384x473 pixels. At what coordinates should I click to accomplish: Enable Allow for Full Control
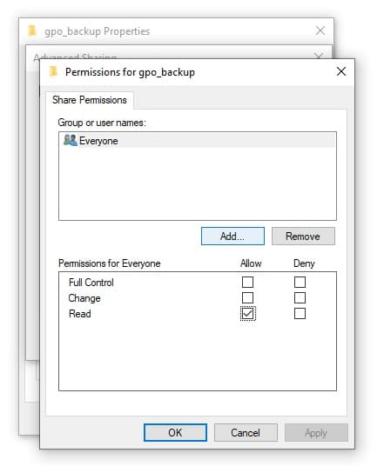tap(247, 282)
